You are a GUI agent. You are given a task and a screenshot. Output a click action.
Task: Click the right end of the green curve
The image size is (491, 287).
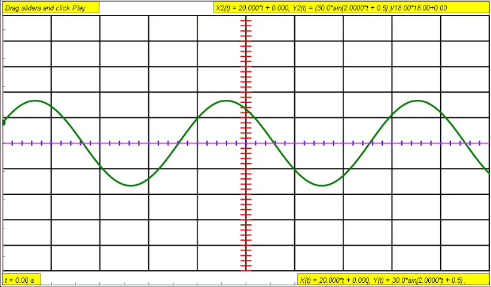pos(487,172)
